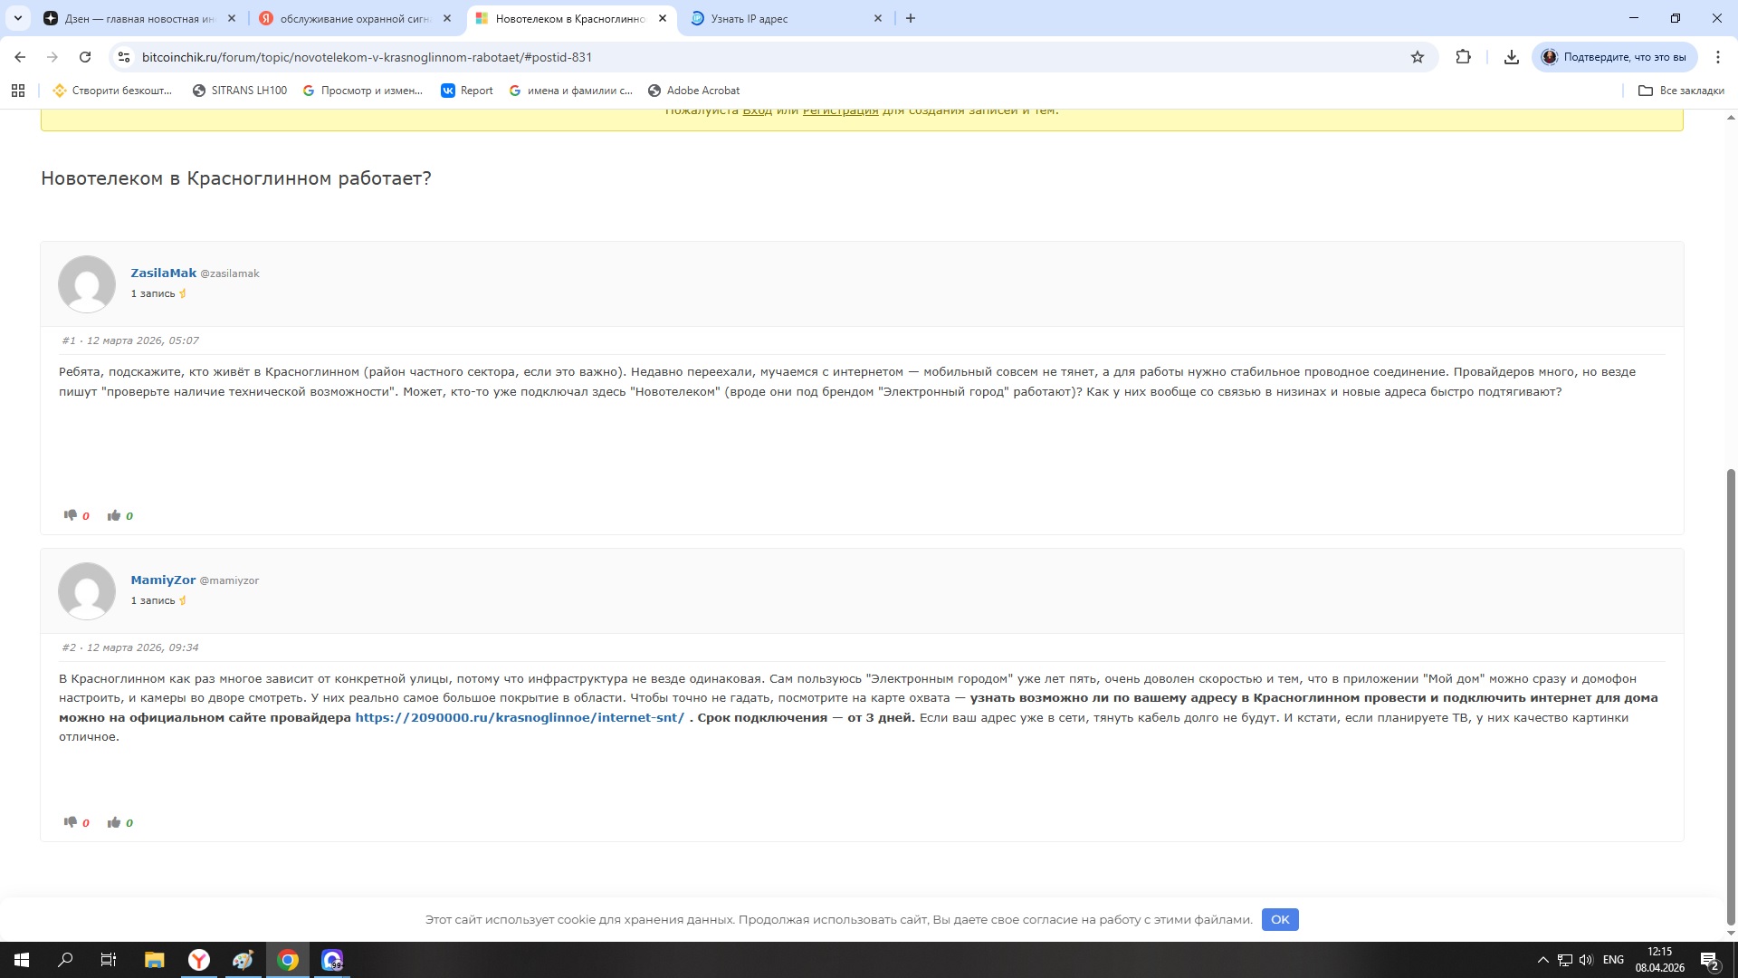Screen dimensions: 1738x978
Task: Click the site information icon in the address bar
Action: 124,57
